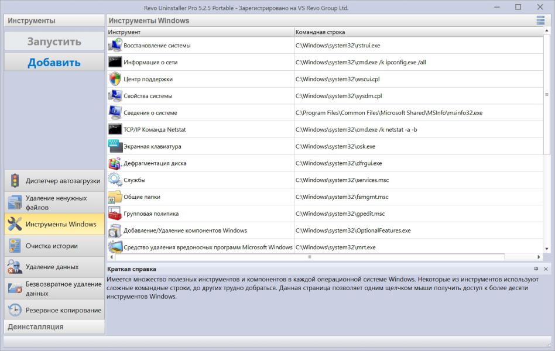Click the Средство удаления вредоносных программ icon

[115, 247]
